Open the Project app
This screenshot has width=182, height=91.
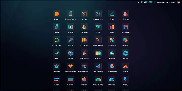[57, 53]
